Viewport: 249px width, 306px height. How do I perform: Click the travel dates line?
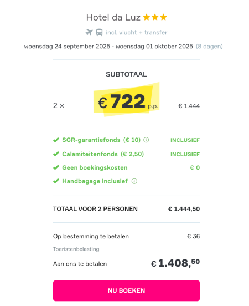click(x=123, y=47)
